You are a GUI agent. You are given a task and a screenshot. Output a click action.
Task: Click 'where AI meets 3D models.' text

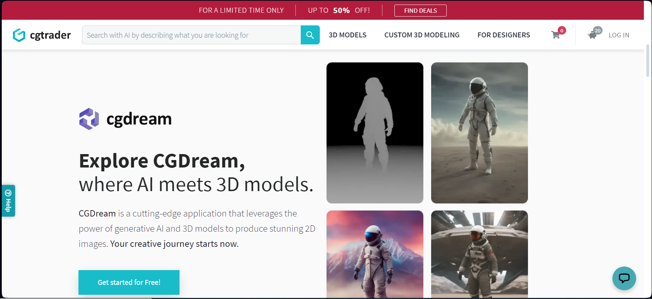click(196, 184)
